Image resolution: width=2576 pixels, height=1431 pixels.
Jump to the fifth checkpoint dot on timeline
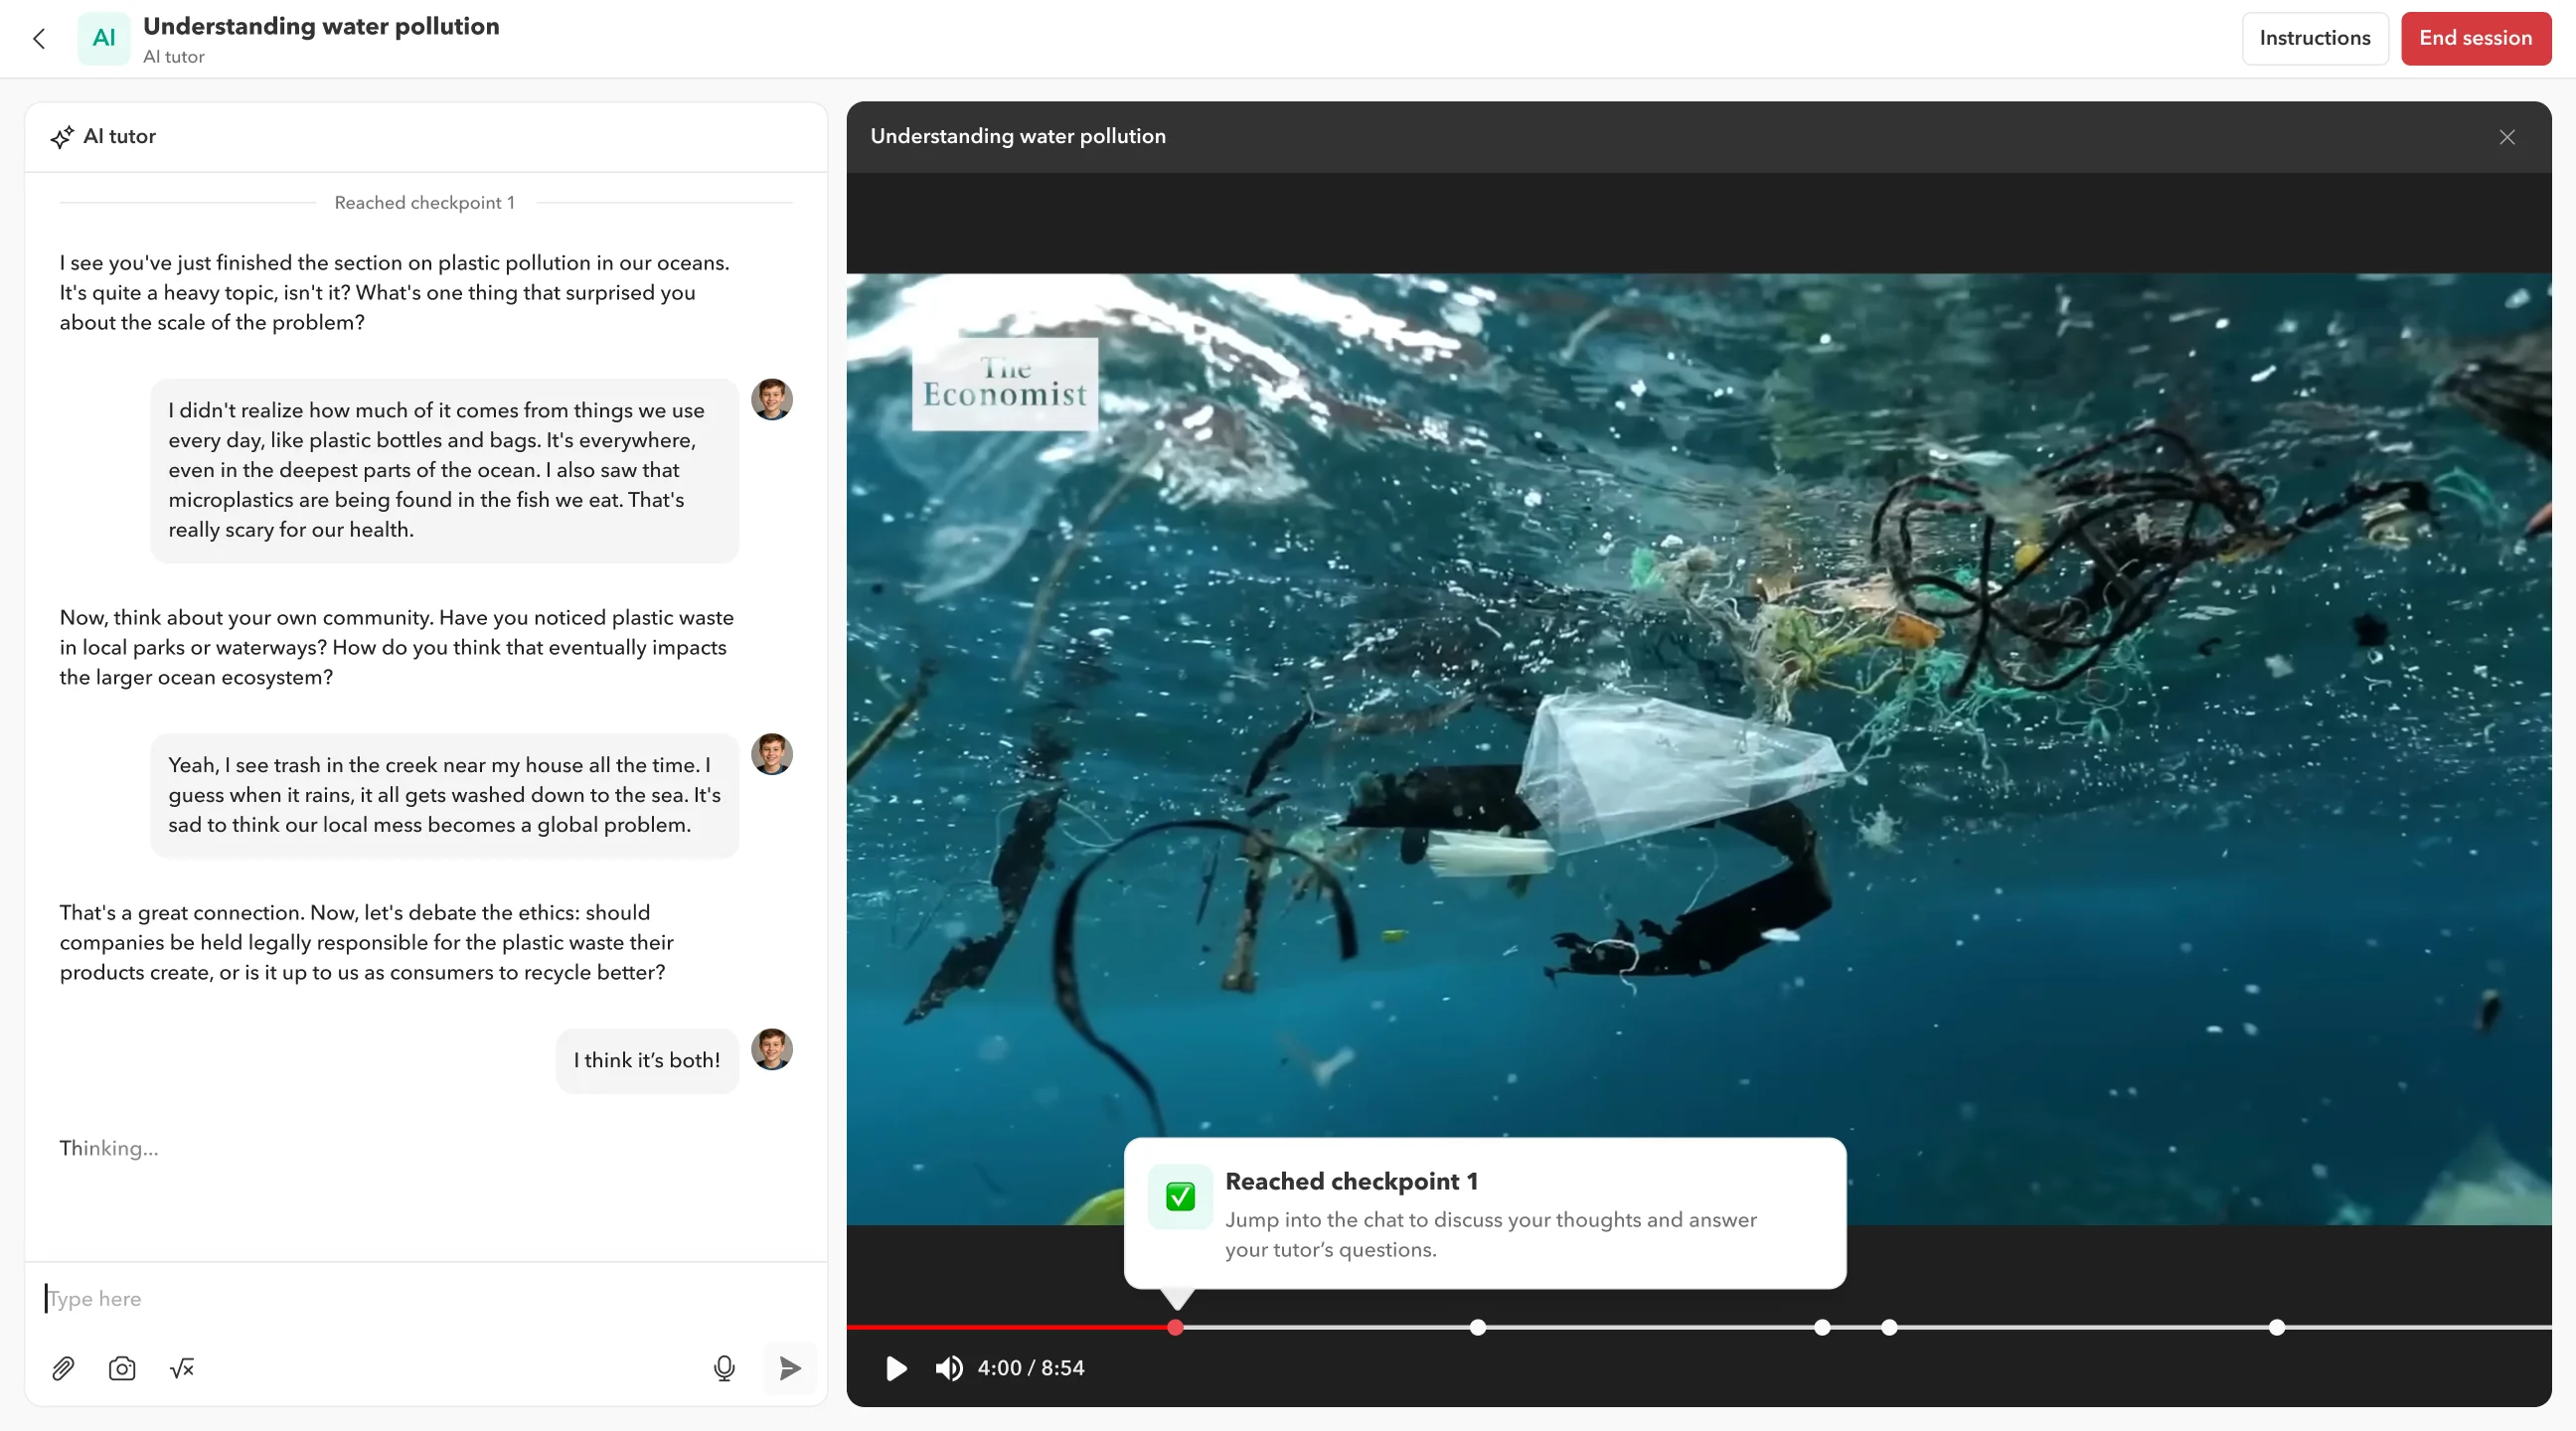pos(2276,1327)
